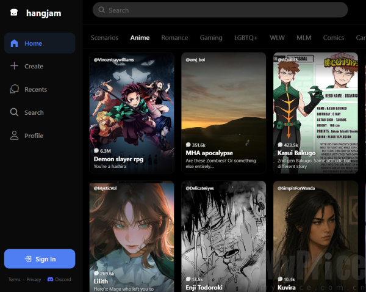
Task: Click the sidebar Search magnifier icon
Action: (14, 112)
